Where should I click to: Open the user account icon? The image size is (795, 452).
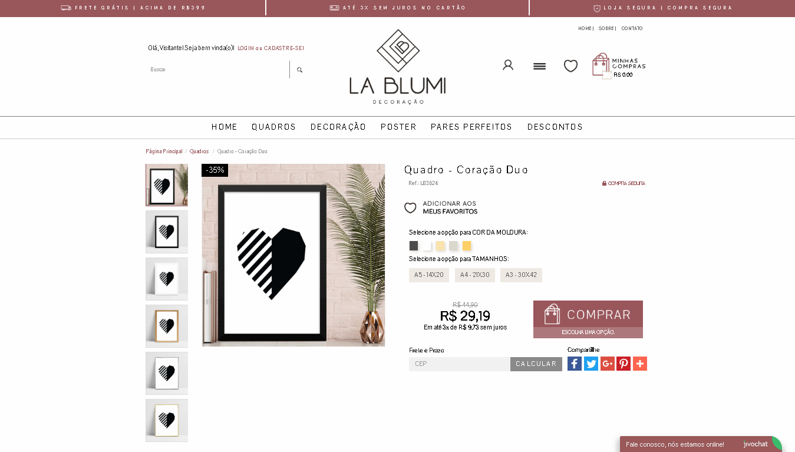(508, 65)
